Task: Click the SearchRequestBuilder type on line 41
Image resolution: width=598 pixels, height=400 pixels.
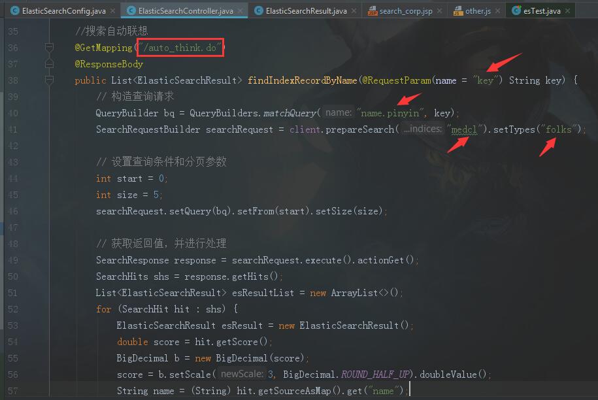Action: pyautogui.click(x=148, y=129)
